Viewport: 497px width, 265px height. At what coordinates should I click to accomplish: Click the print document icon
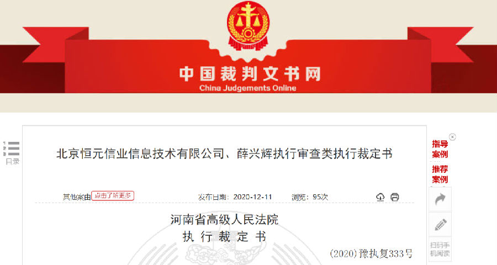click(395, 197)
